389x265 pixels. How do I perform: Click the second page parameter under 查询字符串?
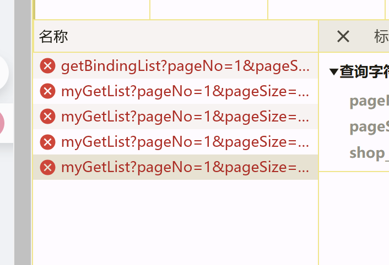click(x=369, y=127)
